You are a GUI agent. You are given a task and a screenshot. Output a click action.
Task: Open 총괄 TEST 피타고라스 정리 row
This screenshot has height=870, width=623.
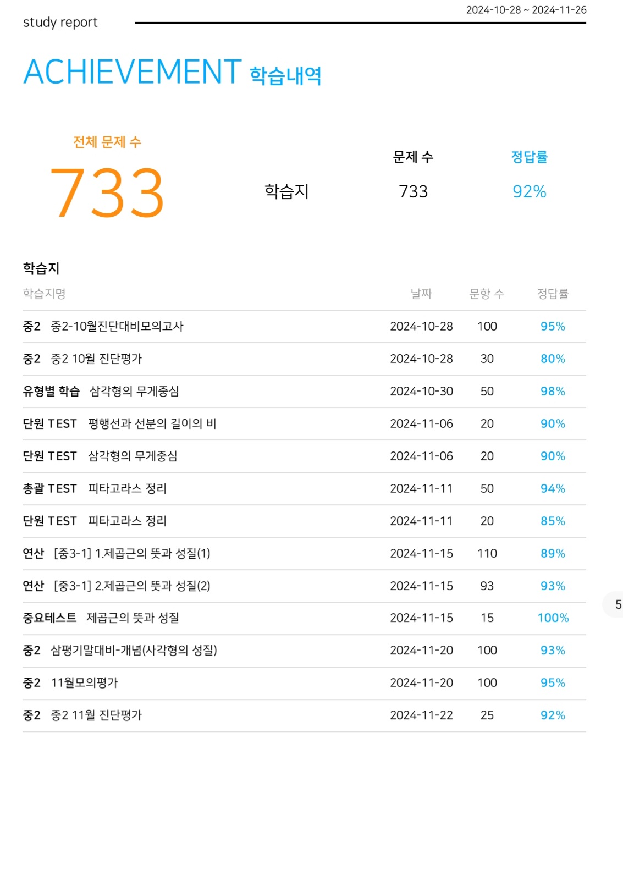tap(304, 488)
